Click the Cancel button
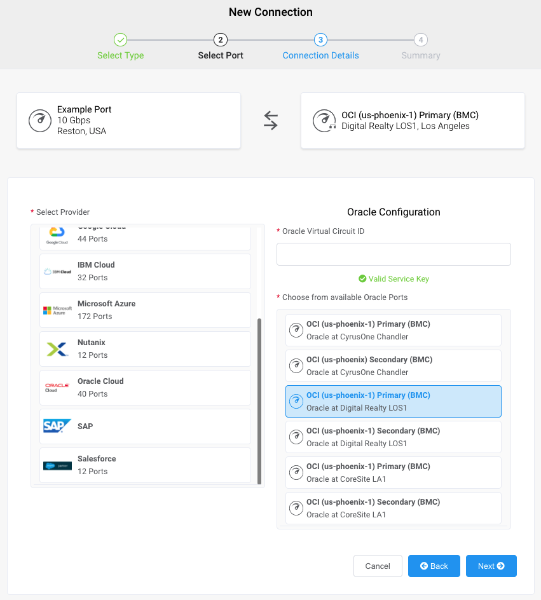The image size is (541, 600). pyautogui.click(x=378, y=566)
